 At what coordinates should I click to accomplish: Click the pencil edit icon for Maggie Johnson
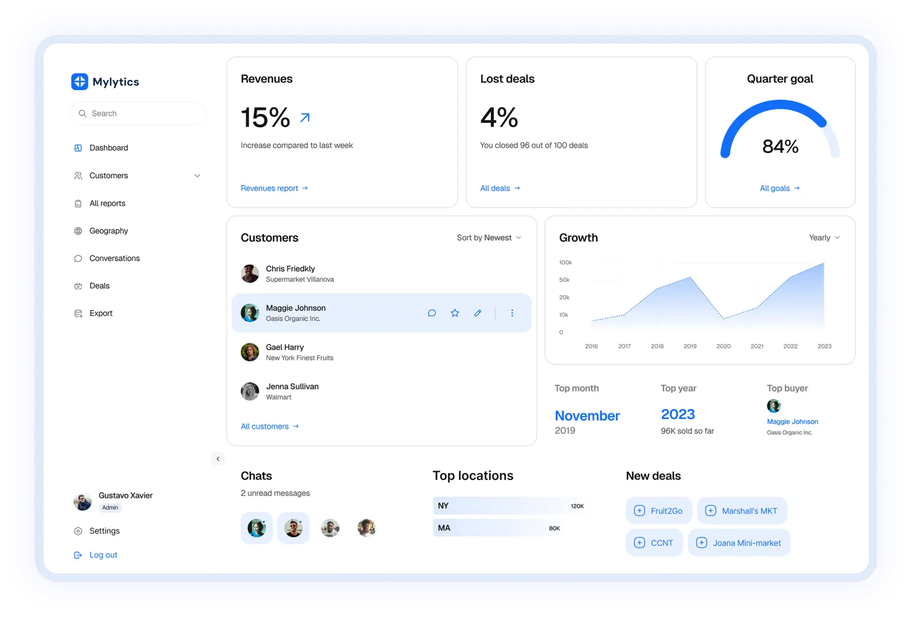[x=477, y=313]
